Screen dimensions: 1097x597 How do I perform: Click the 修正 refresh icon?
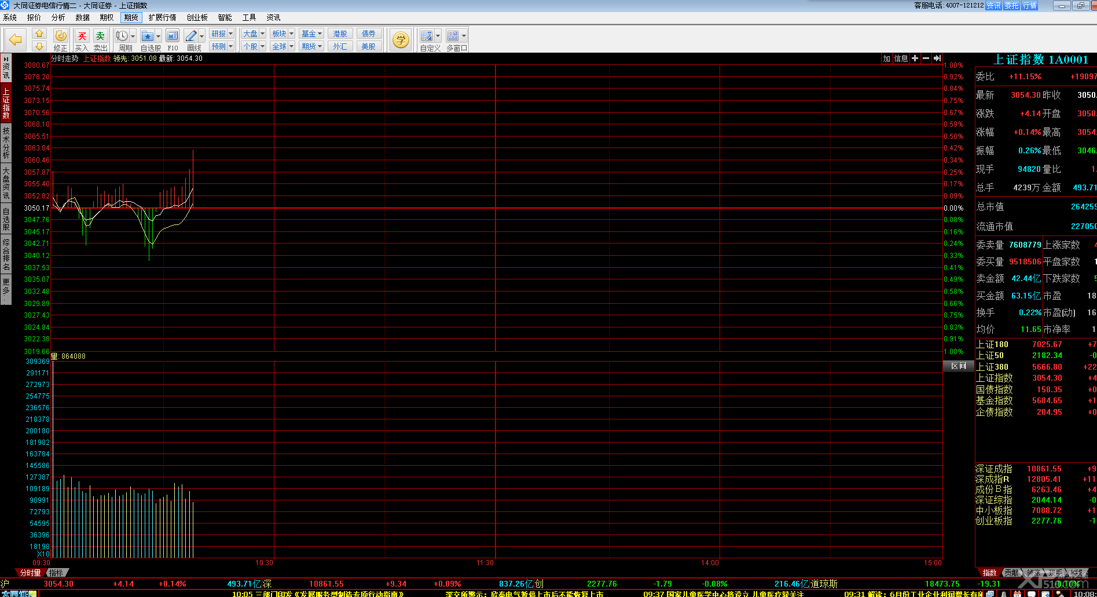pyautogui.click(x=61, y=36)
